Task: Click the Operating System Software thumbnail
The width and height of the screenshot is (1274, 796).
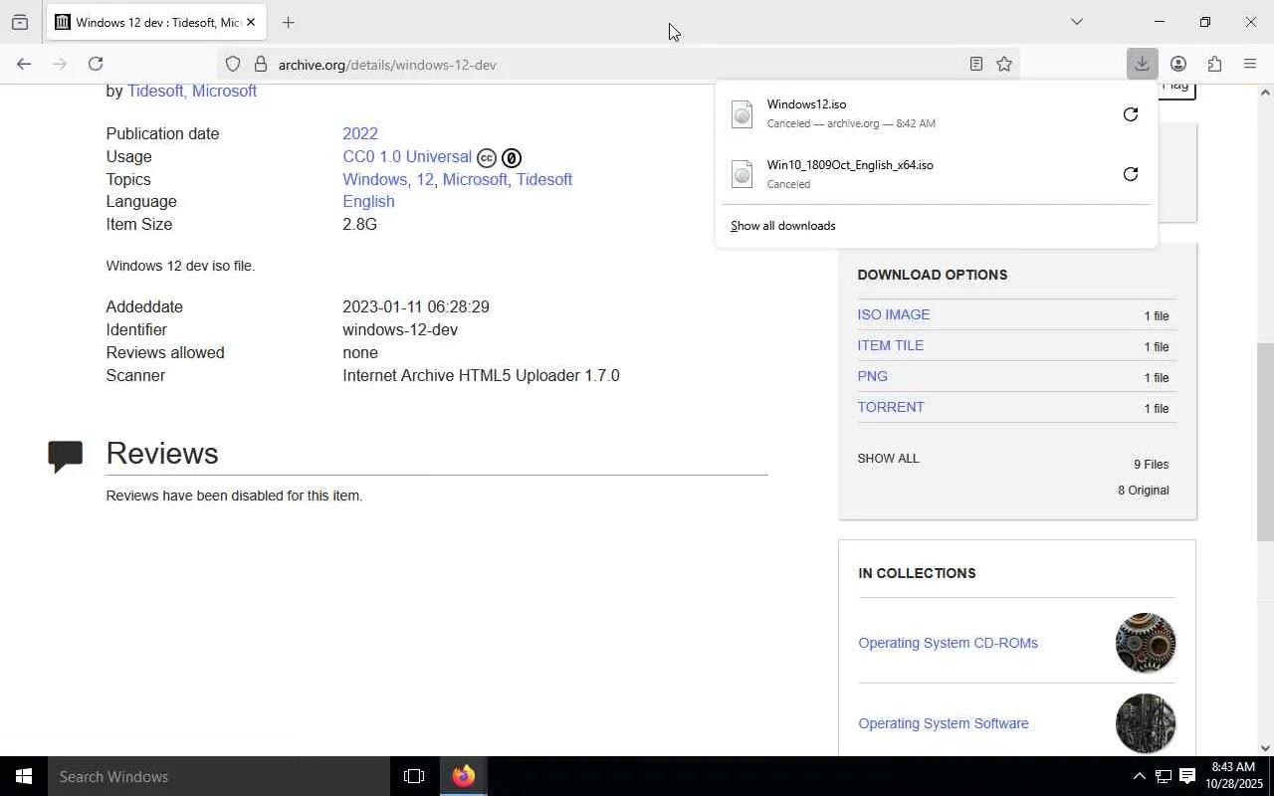Action: coord(1146,723)
